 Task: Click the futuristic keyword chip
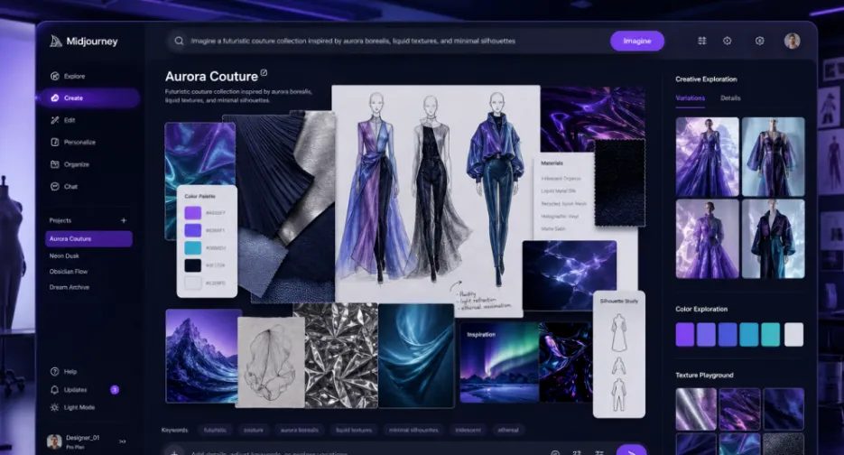(215, 430)
